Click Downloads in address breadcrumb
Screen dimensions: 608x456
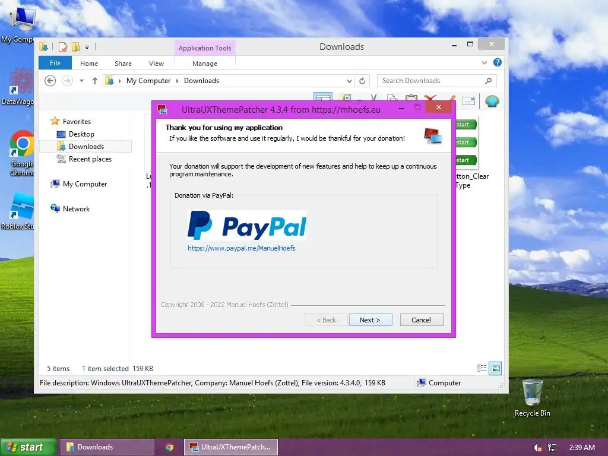click(x=201, y=81)
